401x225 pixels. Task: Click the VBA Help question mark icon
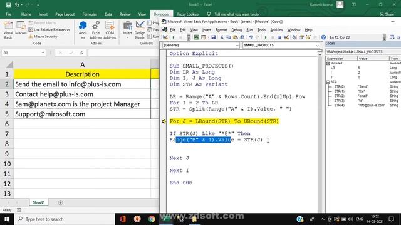323,37
